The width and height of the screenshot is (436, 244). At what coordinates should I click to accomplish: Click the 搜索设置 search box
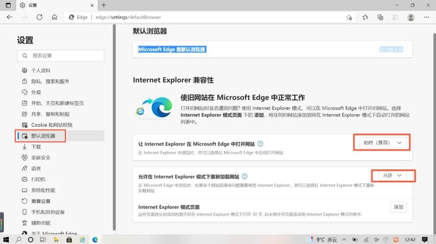[x=61, y=56]
